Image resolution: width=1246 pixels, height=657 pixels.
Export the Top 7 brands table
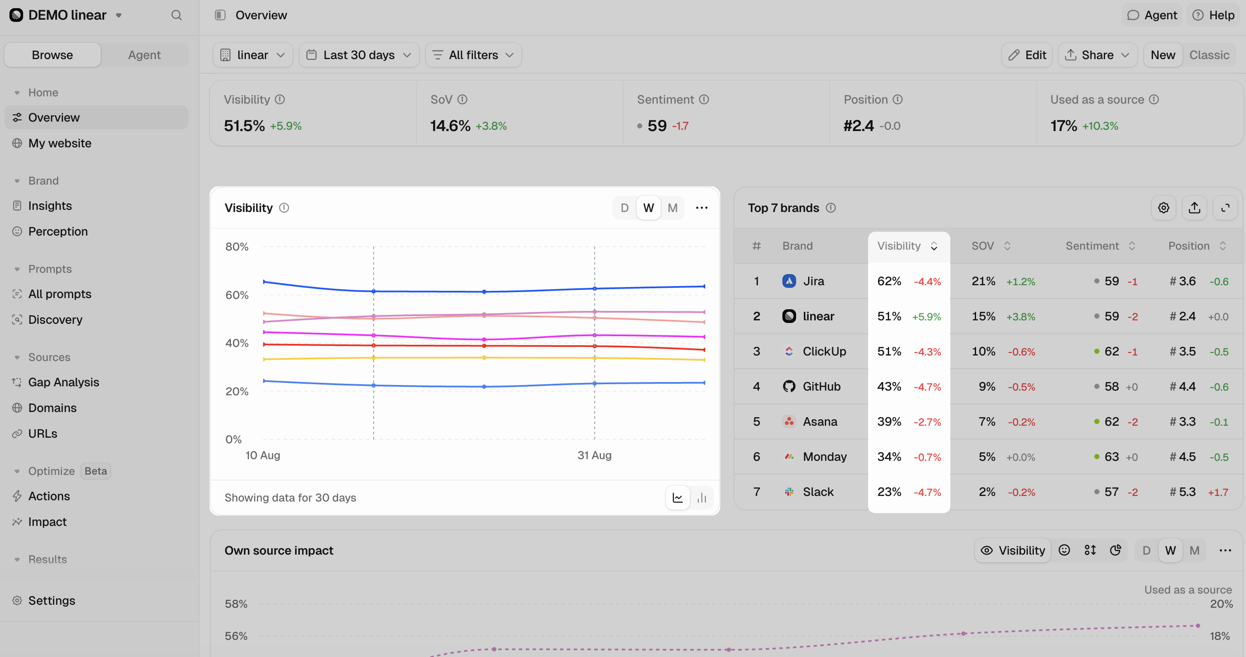click(1195, 208)
